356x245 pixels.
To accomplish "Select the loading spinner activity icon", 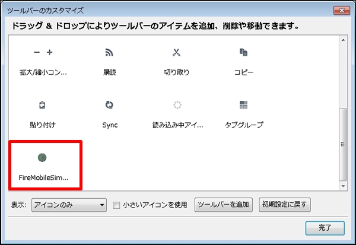I will coord(177,105).
